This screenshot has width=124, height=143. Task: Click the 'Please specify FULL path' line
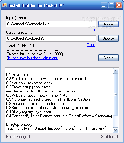click(41, 91)
